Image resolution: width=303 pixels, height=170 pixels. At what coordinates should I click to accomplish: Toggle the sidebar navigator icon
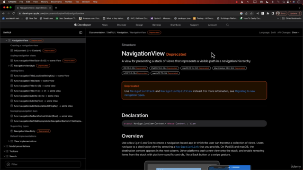coord(80,33)
